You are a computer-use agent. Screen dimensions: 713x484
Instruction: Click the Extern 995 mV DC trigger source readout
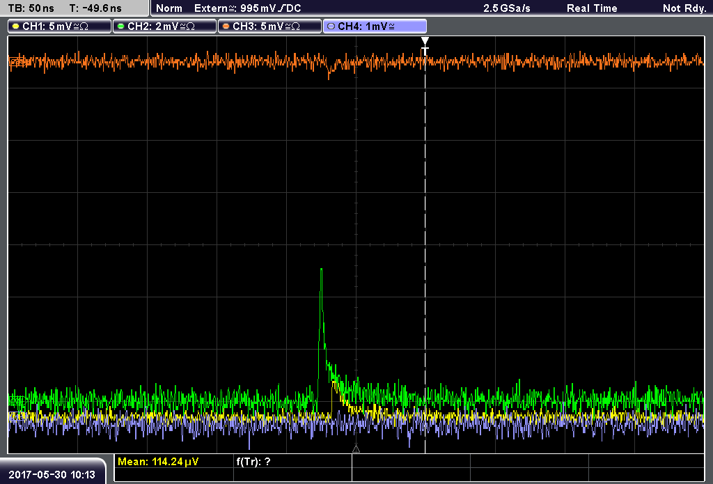click(x=248, y=8)
